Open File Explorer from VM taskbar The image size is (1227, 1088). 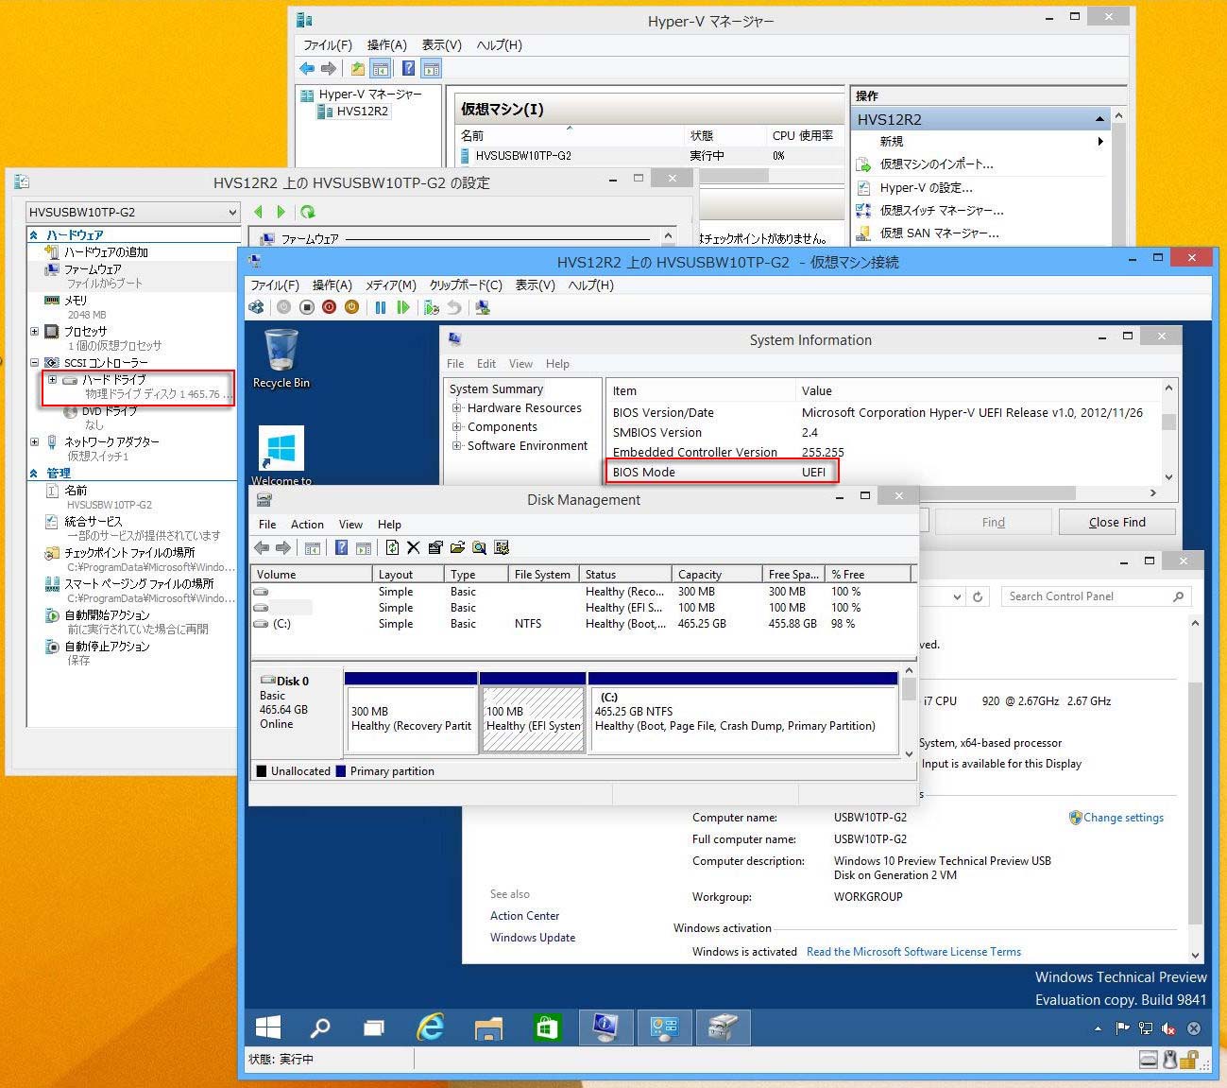pos(488,1028)
